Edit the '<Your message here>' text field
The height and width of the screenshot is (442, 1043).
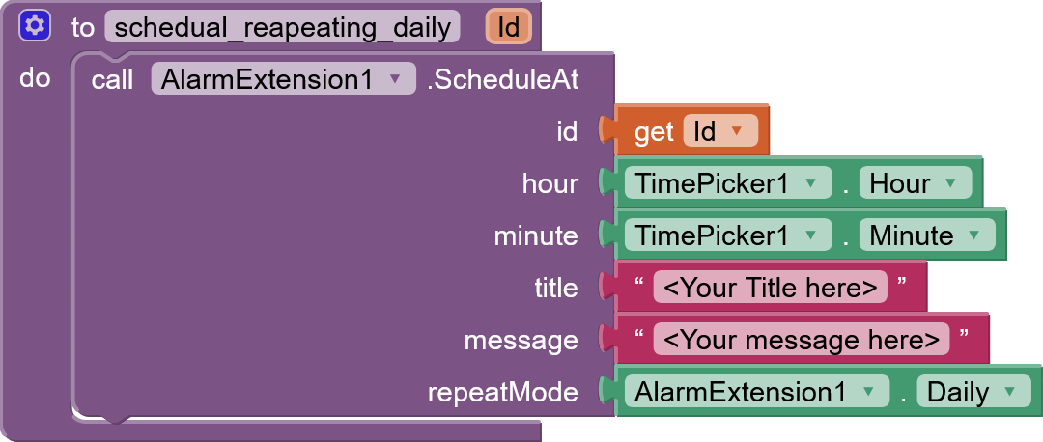801,340
